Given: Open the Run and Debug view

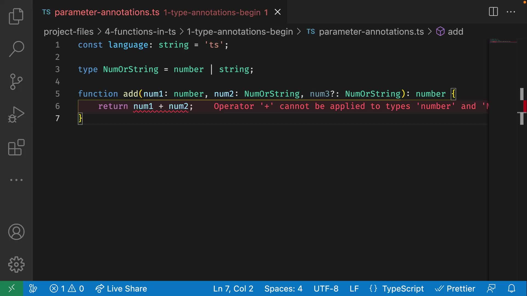Looking at the screenshot, I should pyautogui.click(x=16, y=115).
